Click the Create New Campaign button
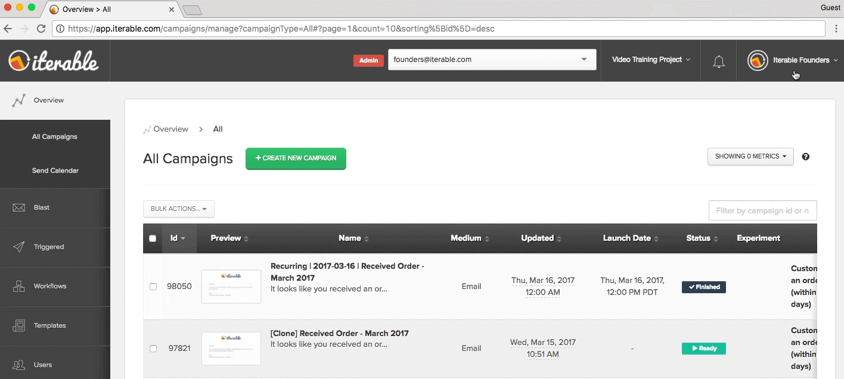The image size is (844, 379). tap(296, 159)
